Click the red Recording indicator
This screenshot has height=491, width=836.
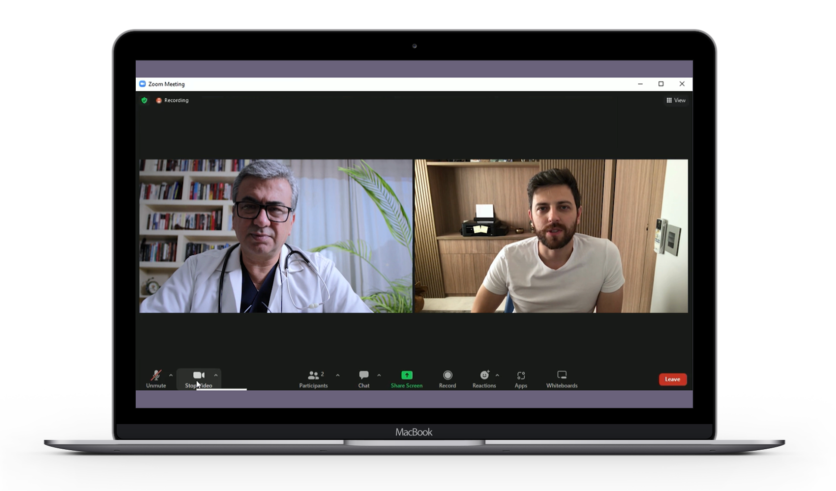[x=172, y=100]
